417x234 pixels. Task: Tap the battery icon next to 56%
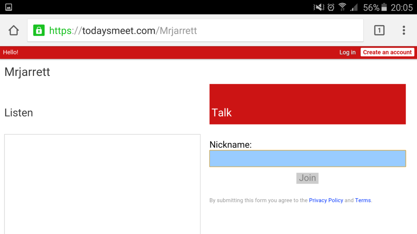pos(384,7)
